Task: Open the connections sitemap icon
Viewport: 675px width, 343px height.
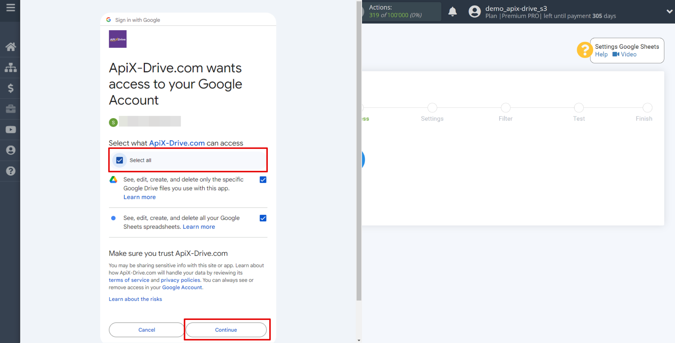Action: (x=11, y=67)
